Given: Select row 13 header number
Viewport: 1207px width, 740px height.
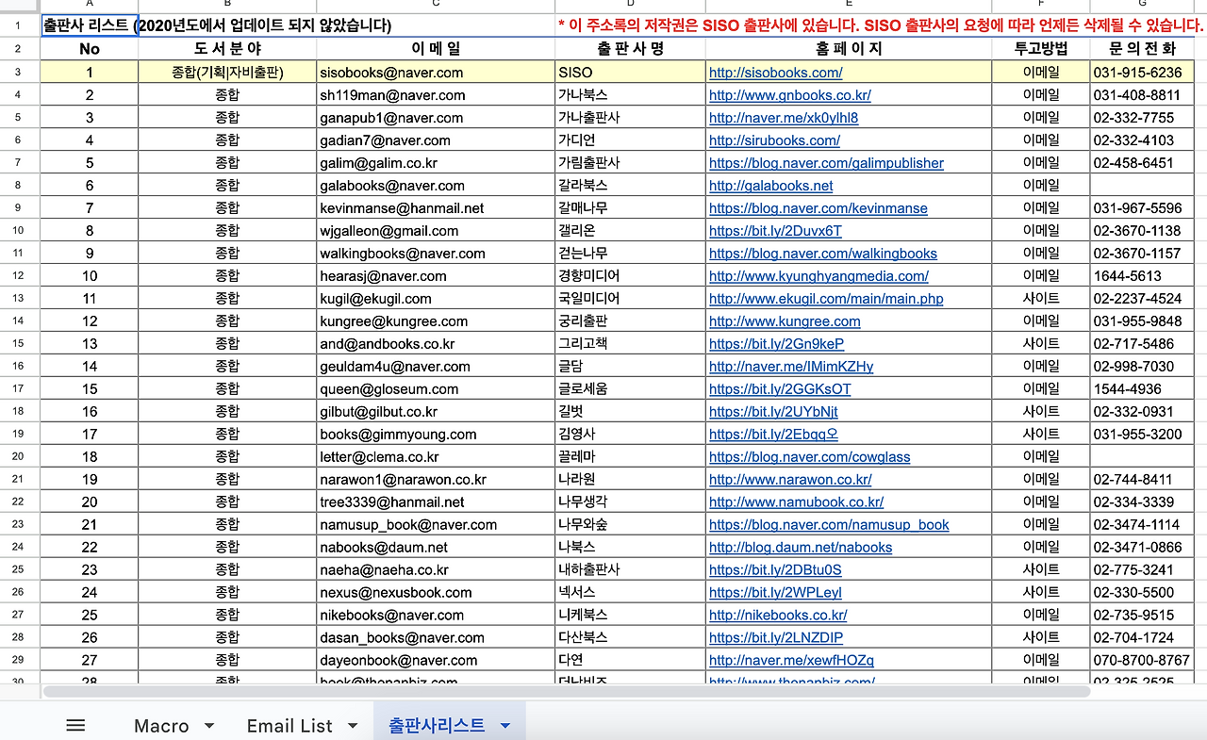Looking at the screenshot, I should 20,299.
